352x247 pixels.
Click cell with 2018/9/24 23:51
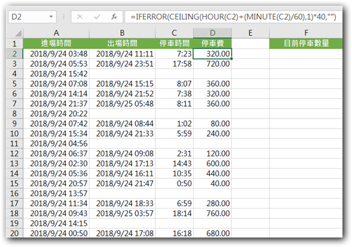[122, 64]
